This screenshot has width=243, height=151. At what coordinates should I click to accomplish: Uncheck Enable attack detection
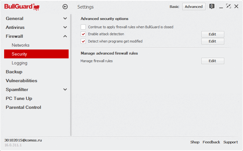83,34
